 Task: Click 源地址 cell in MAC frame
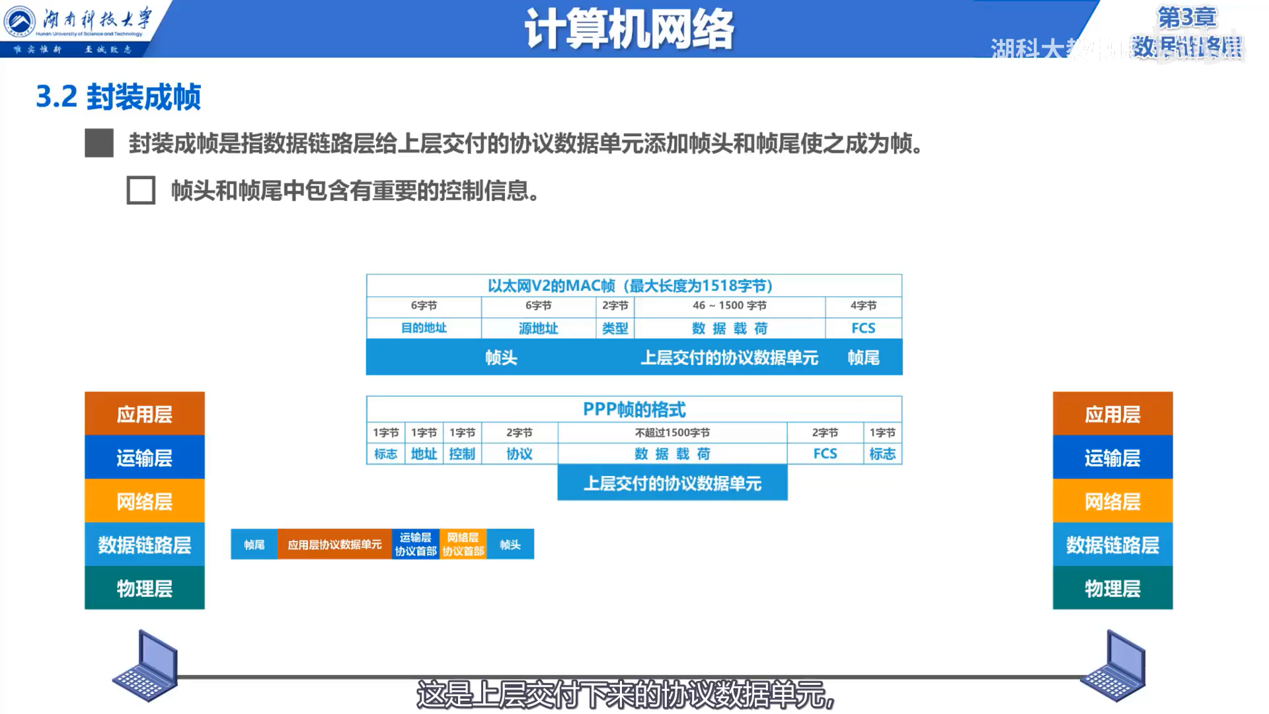[x=539, y=328]
